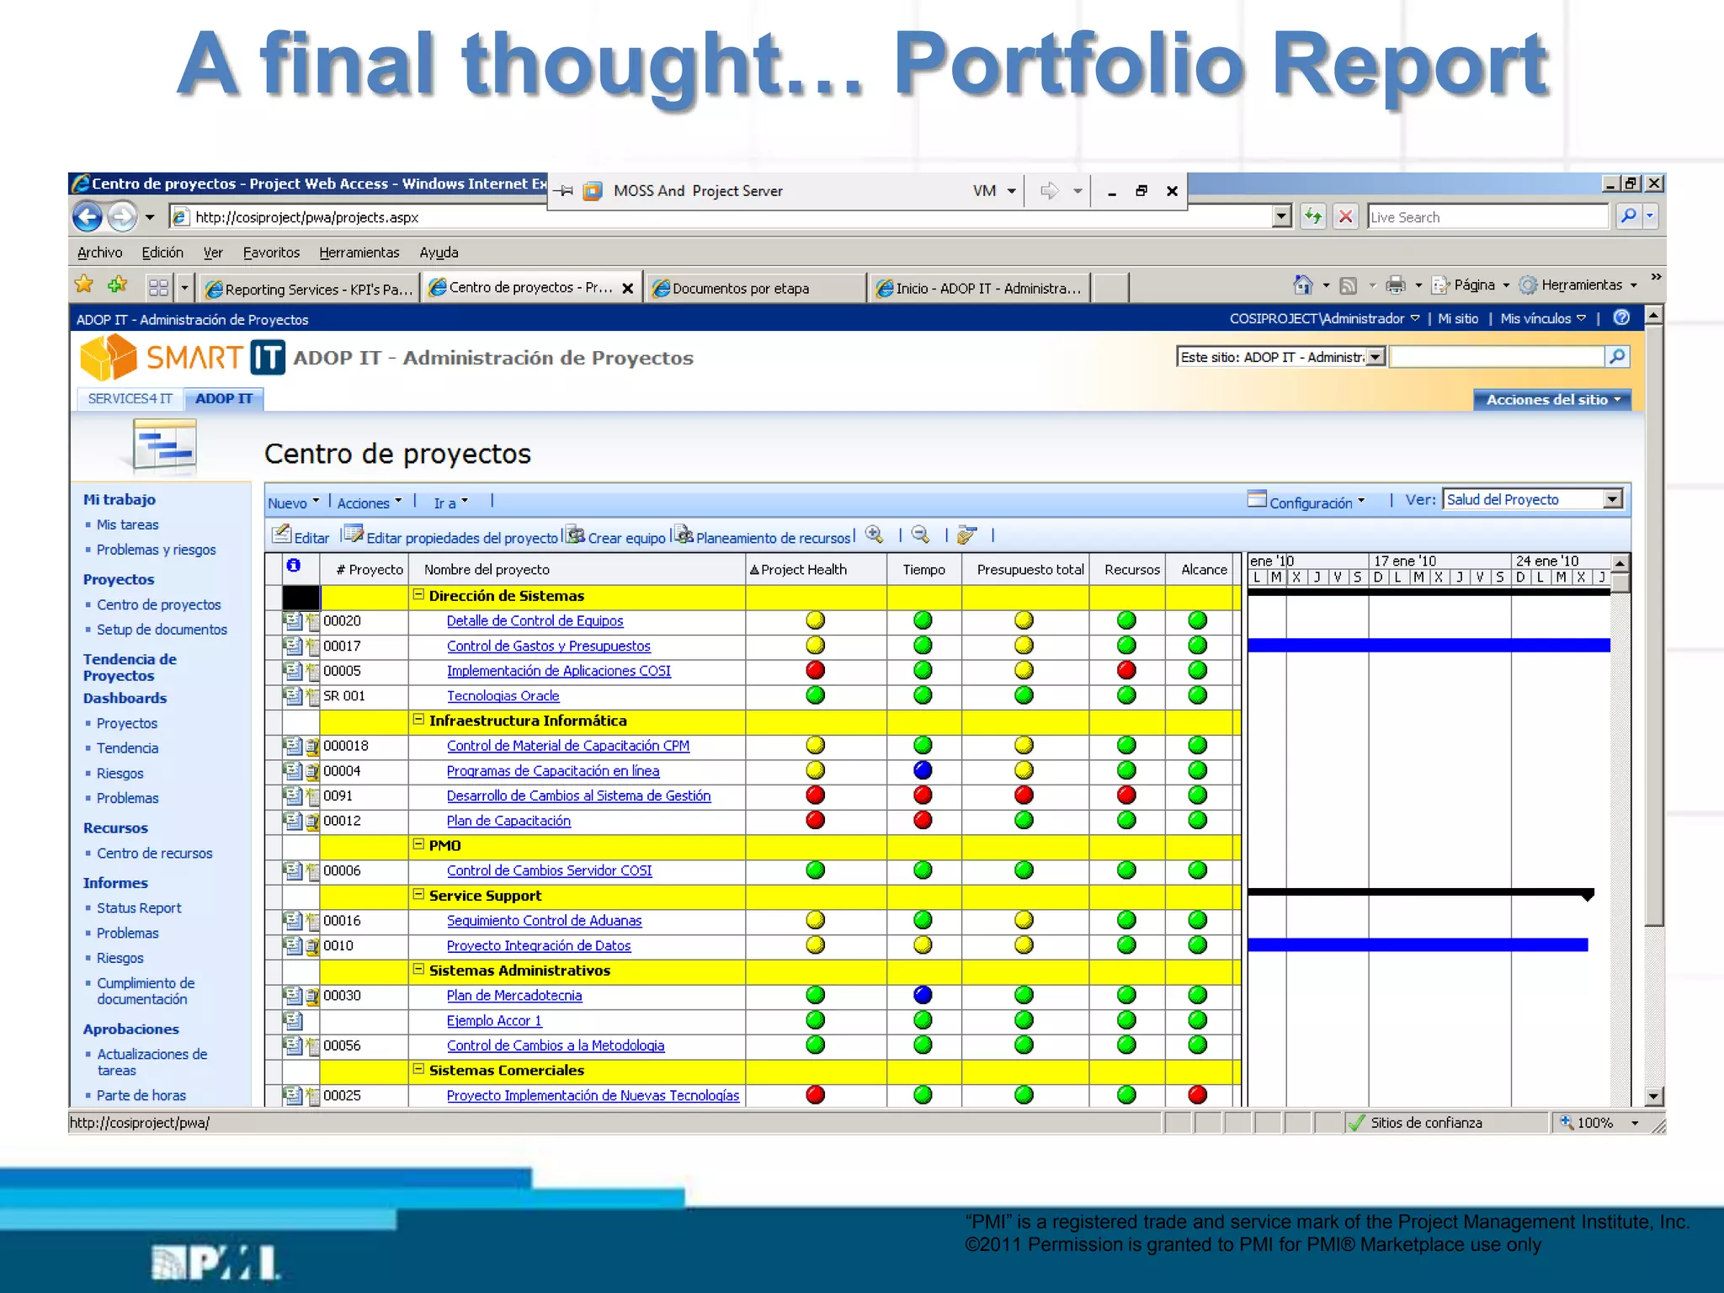Click Editar propiedades del proyecto button
Image resolution: width=1724 pixels, height=1293 pixels.
tap(451, 535)
